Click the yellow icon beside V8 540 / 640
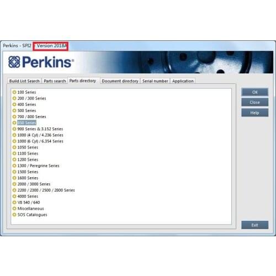 14,202
